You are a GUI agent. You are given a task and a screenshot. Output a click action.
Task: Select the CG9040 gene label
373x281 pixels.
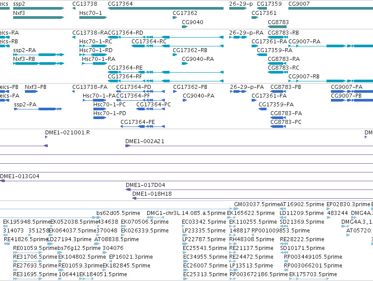click(x=192, y=22)
